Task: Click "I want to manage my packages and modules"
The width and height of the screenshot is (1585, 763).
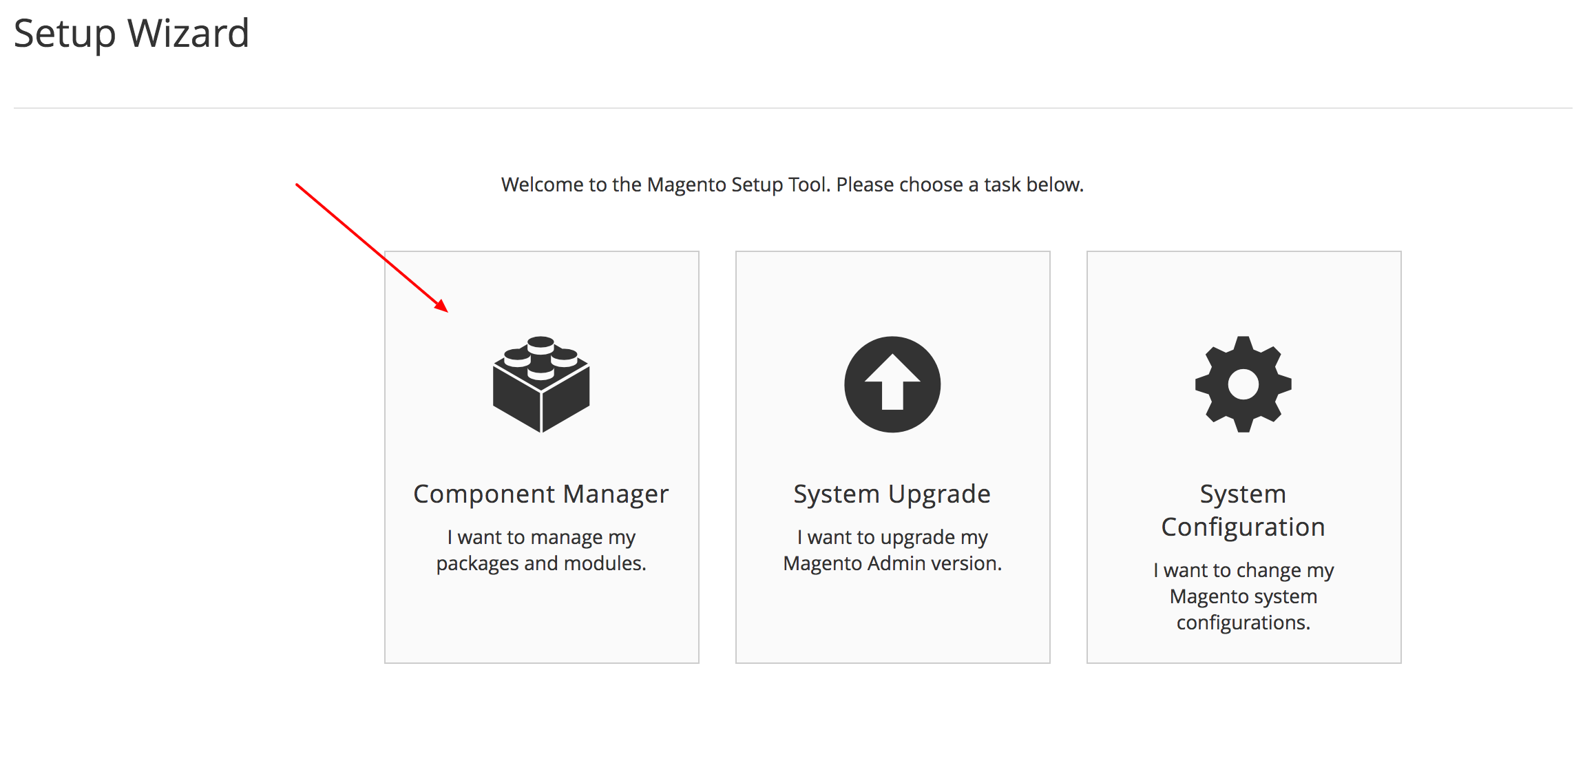Action: coord(541,550)
